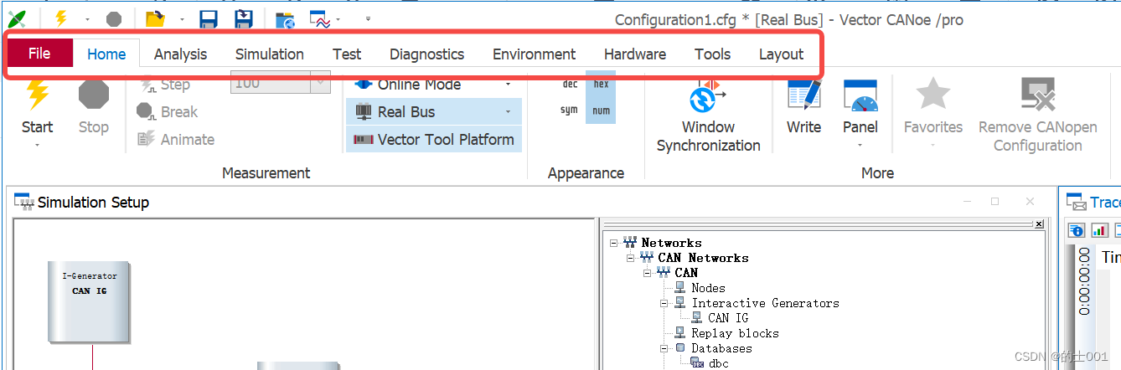
Task: Click the Step button
Action: tap(164, 85)
